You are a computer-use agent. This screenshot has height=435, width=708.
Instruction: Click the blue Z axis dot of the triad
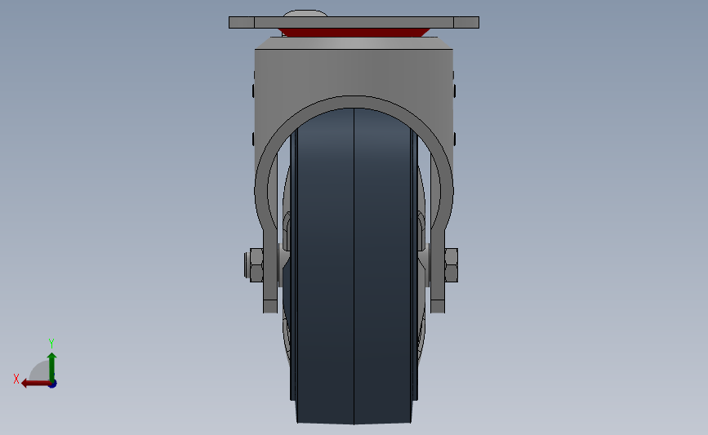coord(53,384)
